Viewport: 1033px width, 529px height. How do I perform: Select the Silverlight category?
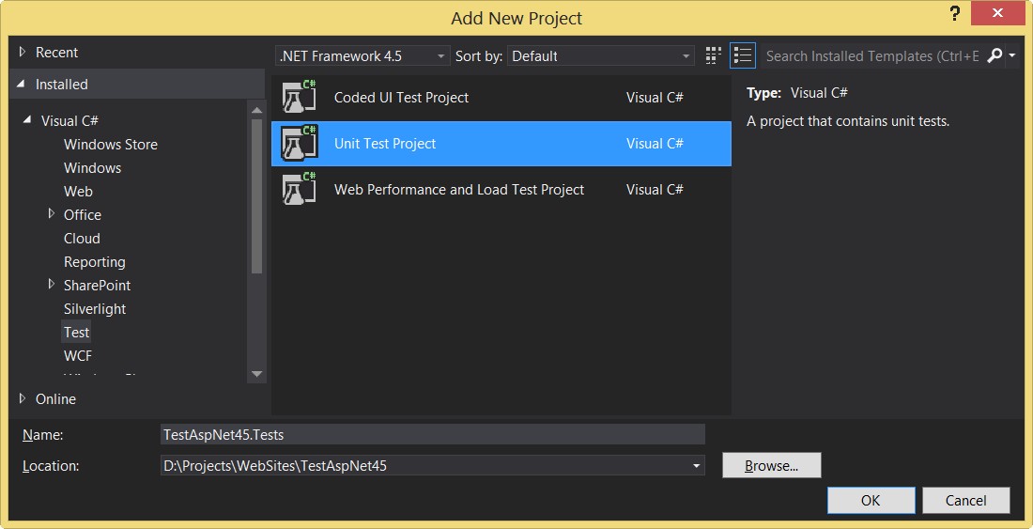tap(95, 309)
